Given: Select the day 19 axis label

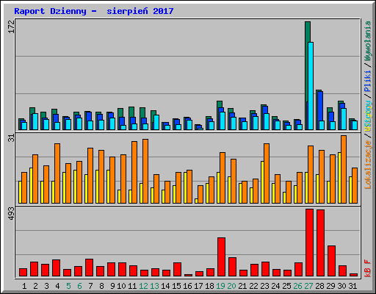Looking at the screenshot, I should coord(220,286).
